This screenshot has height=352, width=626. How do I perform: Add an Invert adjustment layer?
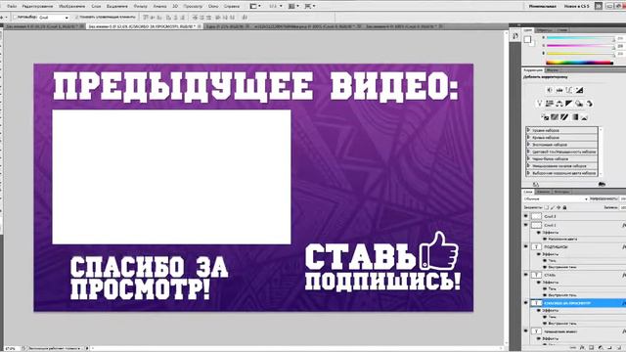545,117
